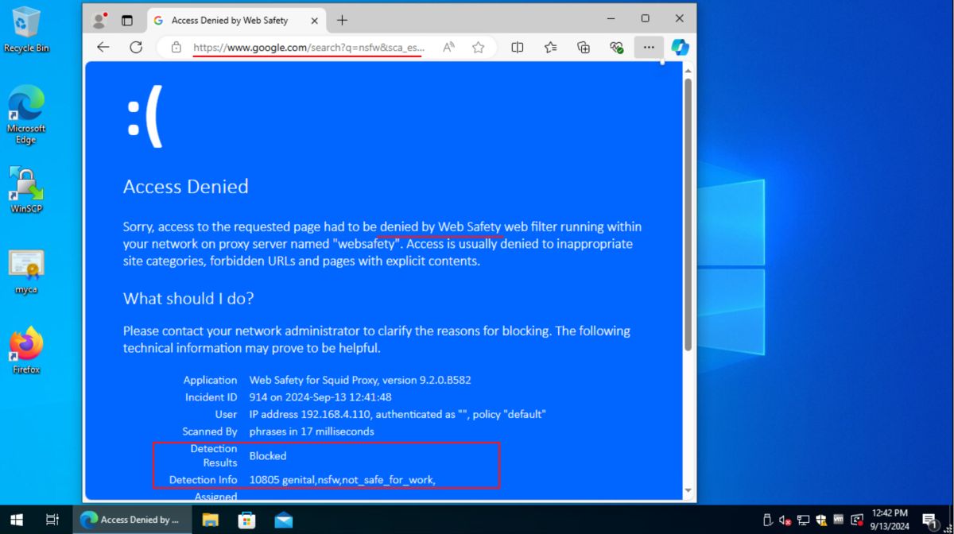Click the google.com address bar URL
The image size is (954, 534).
pos(309,48)
